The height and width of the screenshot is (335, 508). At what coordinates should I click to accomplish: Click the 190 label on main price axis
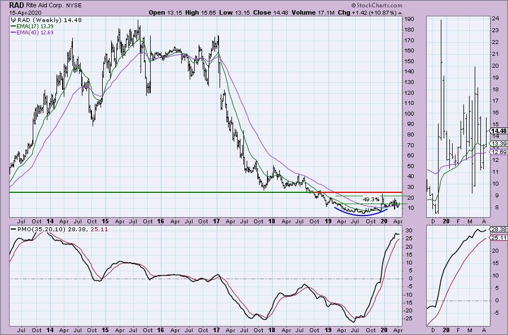click(409, 19)
